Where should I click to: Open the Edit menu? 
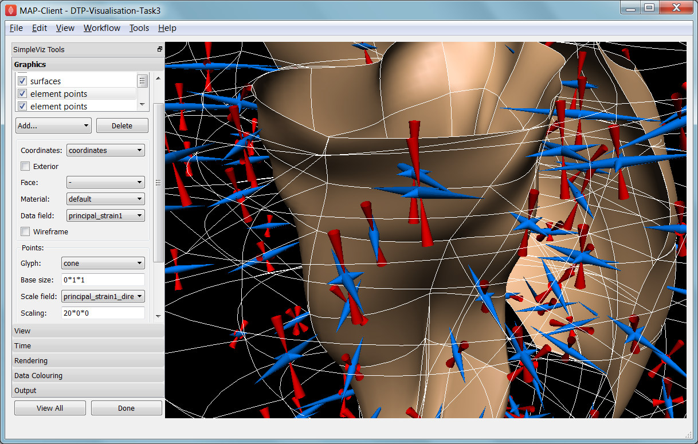40,28
